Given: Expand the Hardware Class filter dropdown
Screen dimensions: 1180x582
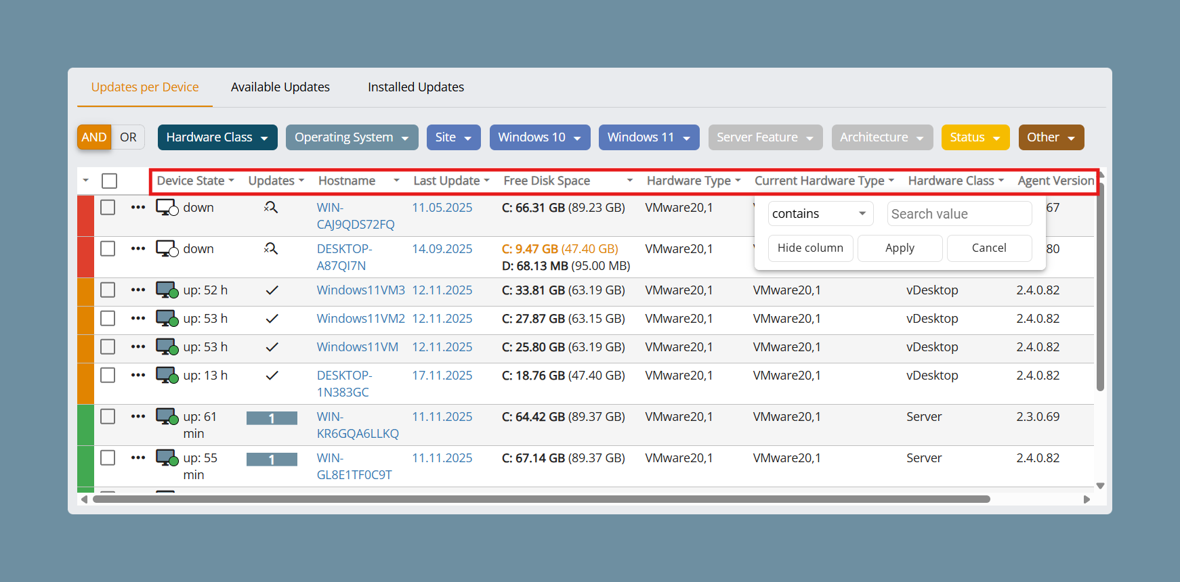Looking at the screenshot, I should 217,137.
